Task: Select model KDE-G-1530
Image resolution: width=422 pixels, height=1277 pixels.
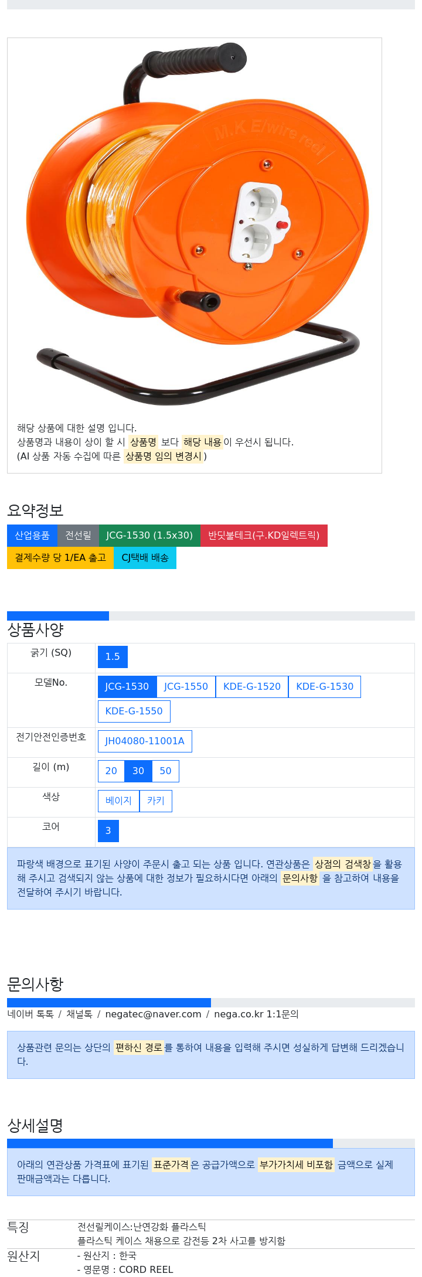Action: 325,687
